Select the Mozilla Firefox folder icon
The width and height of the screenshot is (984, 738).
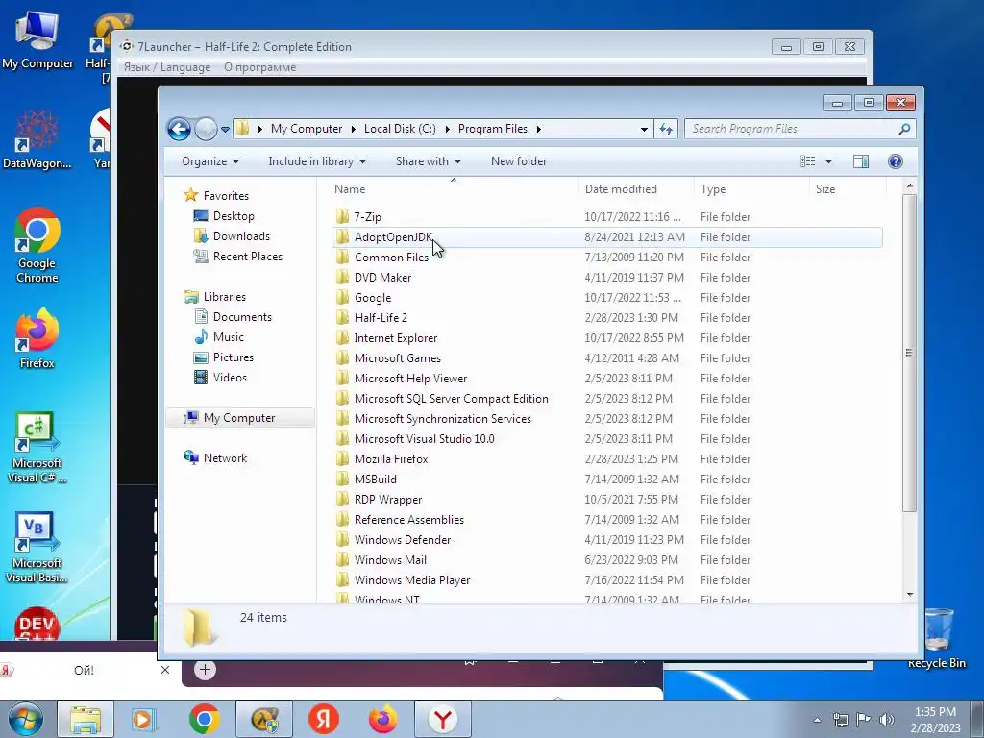(x=342, y=458)
